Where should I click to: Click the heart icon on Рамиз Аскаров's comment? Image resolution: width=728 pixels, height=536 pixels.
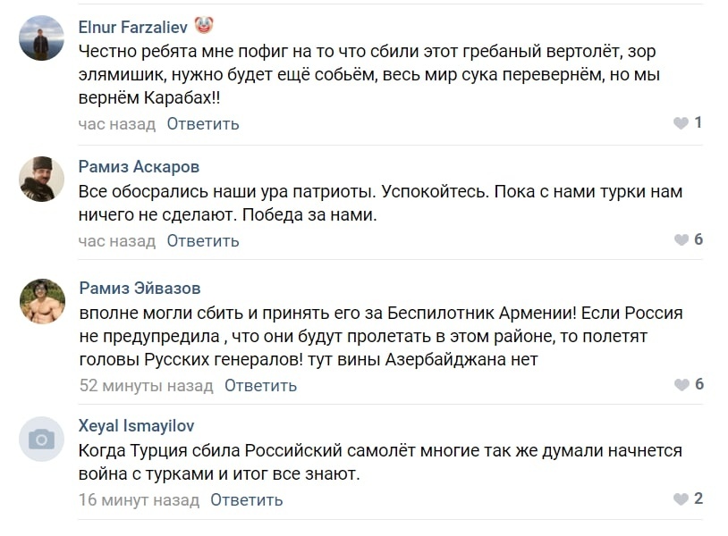coord(681,239)
